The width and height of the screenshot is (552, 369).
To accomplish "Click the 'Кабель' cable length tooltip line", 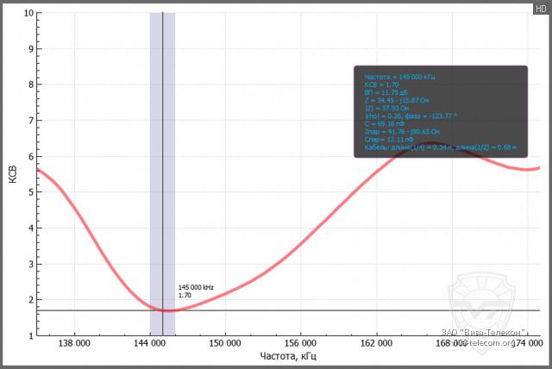I will click(x=440, y=147).
